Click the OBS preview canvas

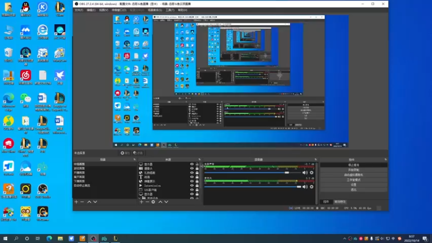231,82
